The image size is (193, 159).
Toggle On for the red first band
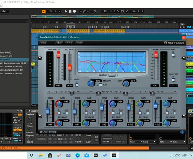pos(59,113)
